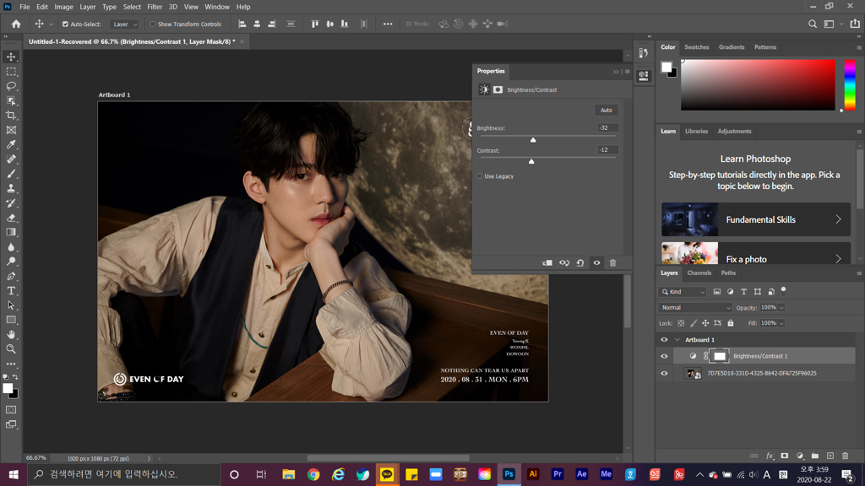The height and width of the screenshot is (486, 865).
Task: Open the Opacity slider dropdown
Action: click(x=781, y=307)
